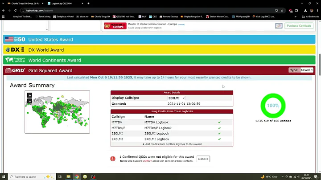Select the Logbook by QRZ.COM tab

click(x=62, y=3)
